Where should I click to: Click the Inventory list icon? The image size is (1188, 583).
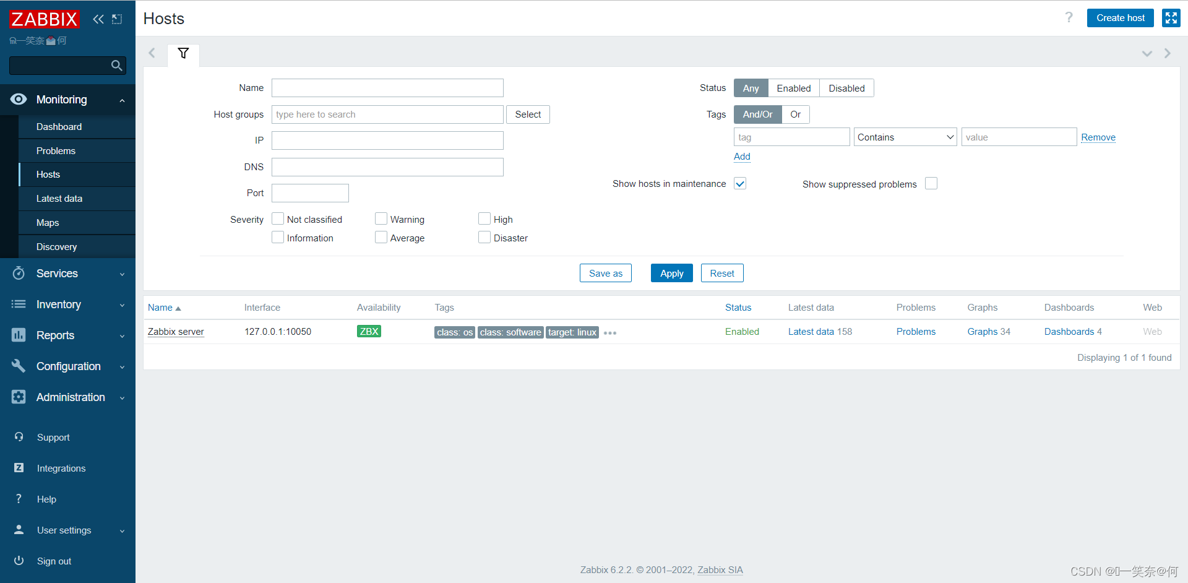tap(19, 304)
